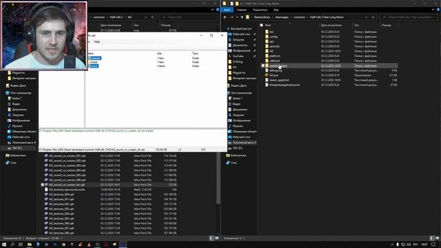Open SSD (D:) in left Explorer sidebar
The image size is (441, 248).
pos(17,148)
